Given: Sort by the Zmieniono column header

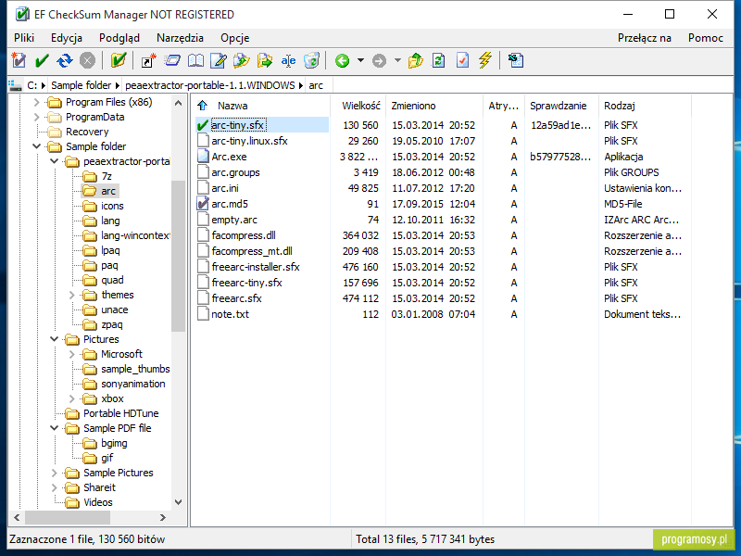Looking at the screenshot, I should tap(413, 106).
